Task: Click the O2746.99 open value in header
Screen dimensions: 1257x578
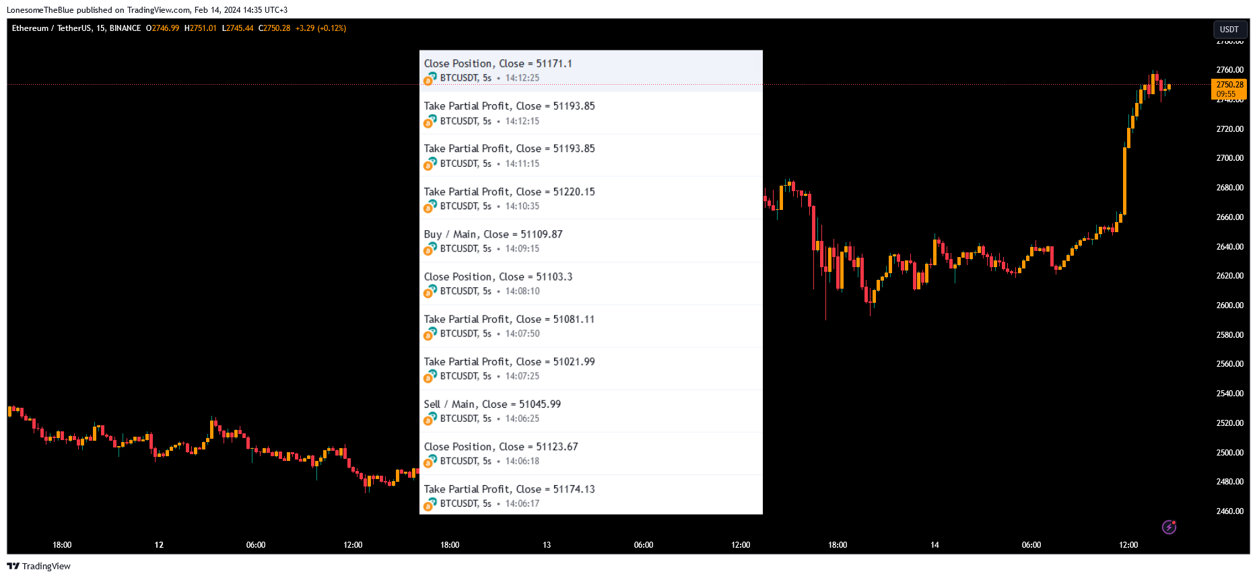Action: click(162, 28)
